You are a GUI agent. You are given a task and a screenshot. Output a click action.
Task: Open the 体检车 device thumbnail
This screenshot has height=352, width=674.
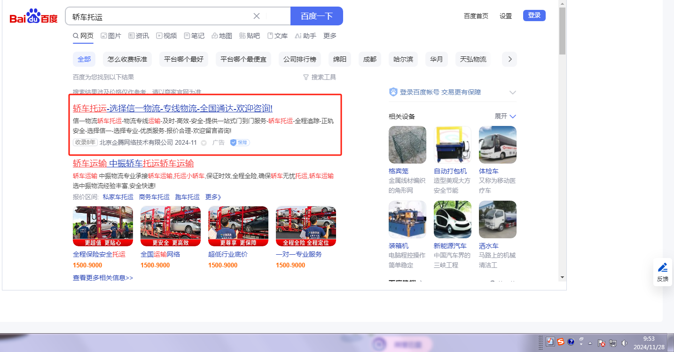[498, 145]
